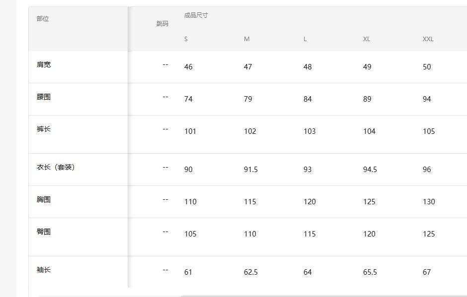467x297 pixels.
Task: Select the S size column header
Action: (186, 39)
